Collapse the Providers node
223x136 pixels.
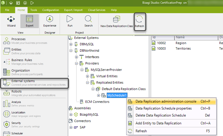click(x=76, y=63)
